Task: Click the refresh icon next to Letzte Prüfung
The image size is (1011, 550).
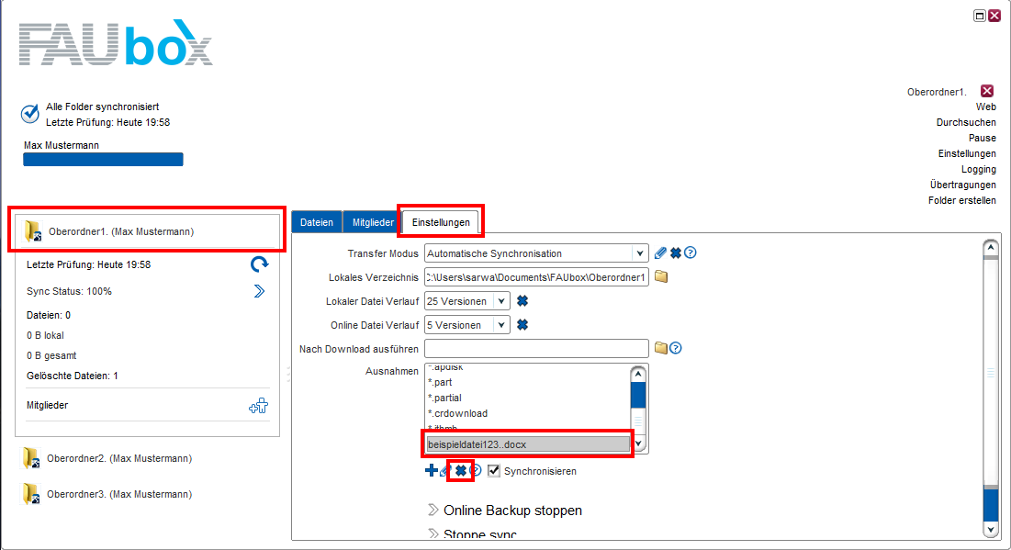Action: point(259,264)
